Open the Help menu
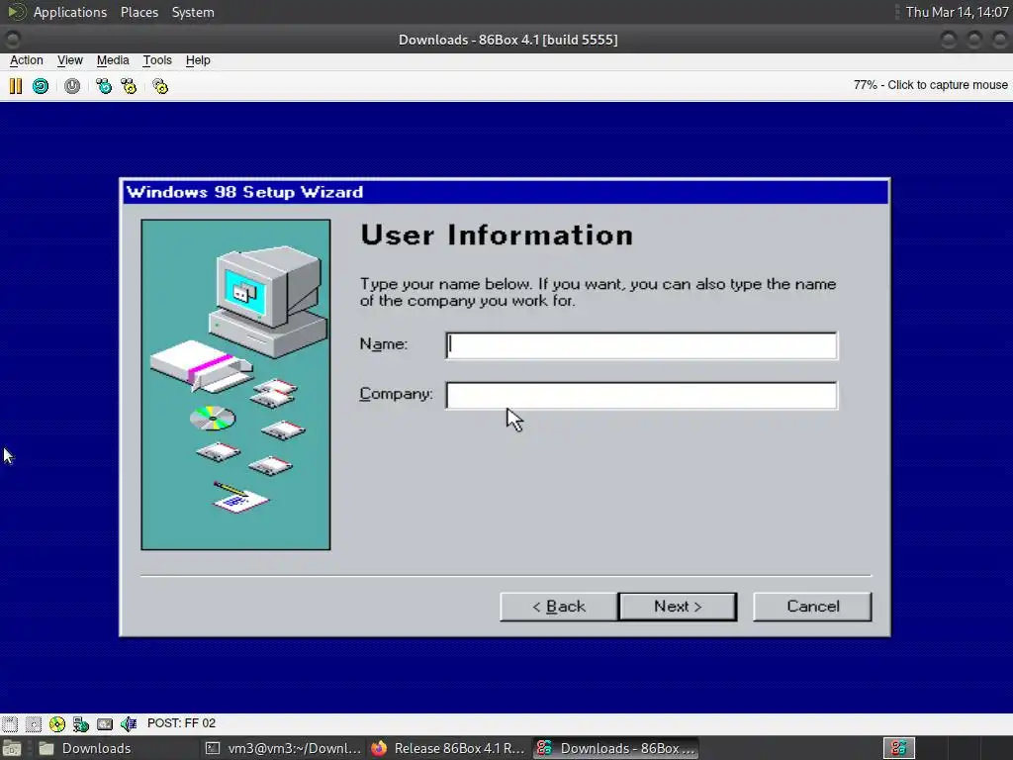Image resolution: width=1013 pixels, height=760 pixels. 198,60
